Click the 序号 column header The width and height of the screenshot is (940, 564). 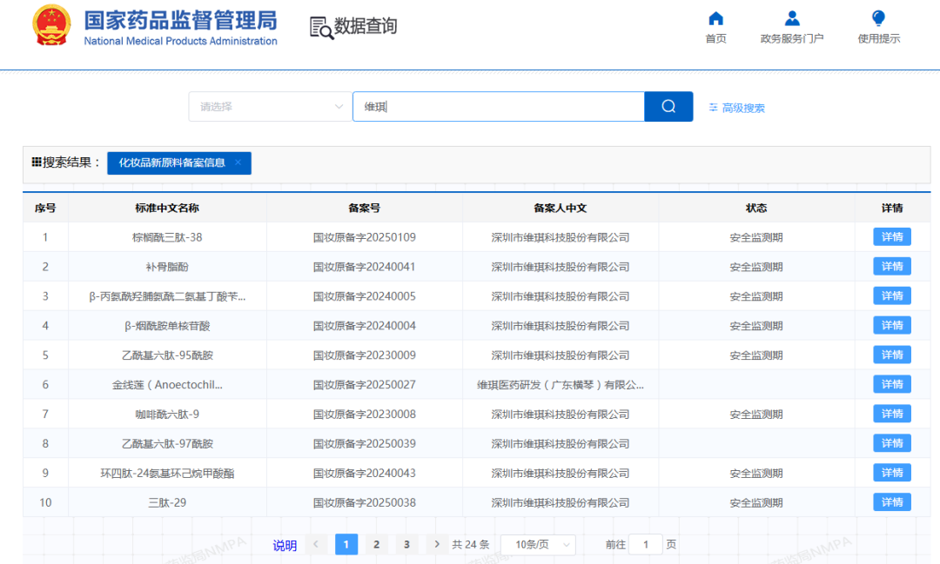pyautogui.click(x=45, y=208)
